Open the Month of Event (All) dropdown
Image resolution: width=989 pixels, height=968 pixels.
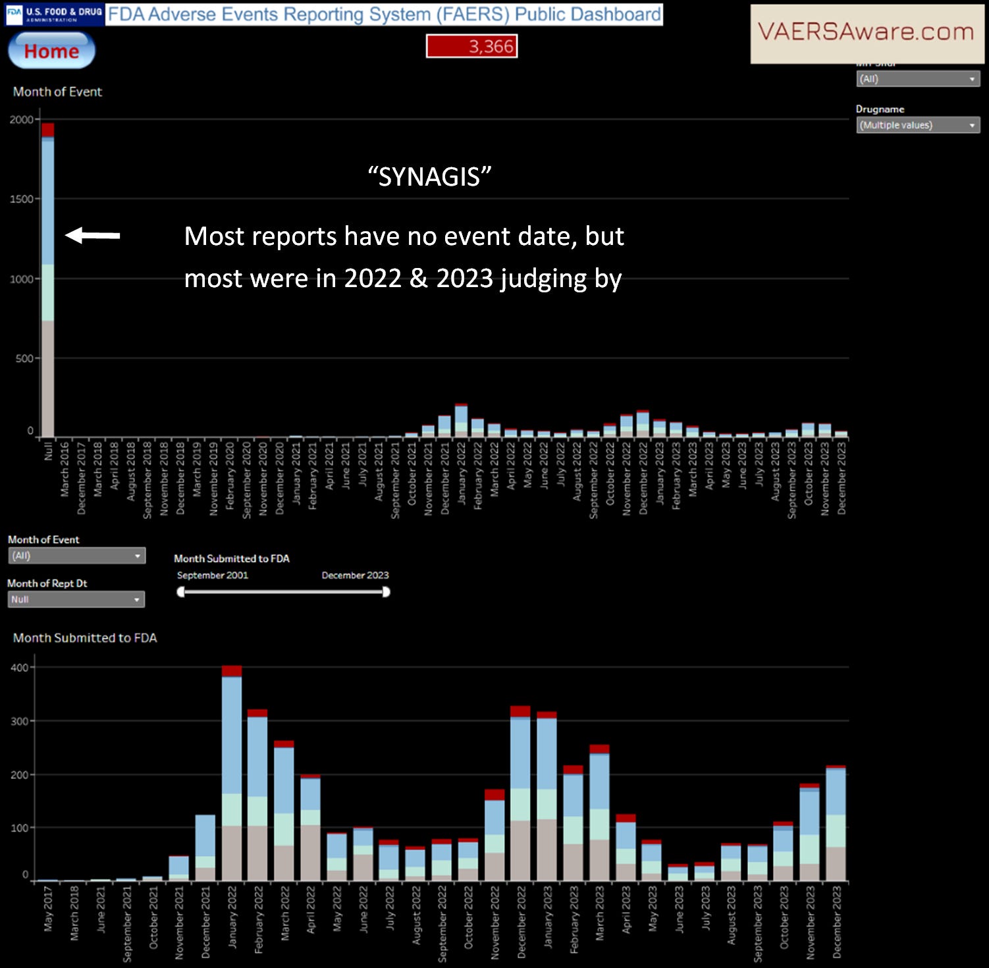(x=76, y=556)
